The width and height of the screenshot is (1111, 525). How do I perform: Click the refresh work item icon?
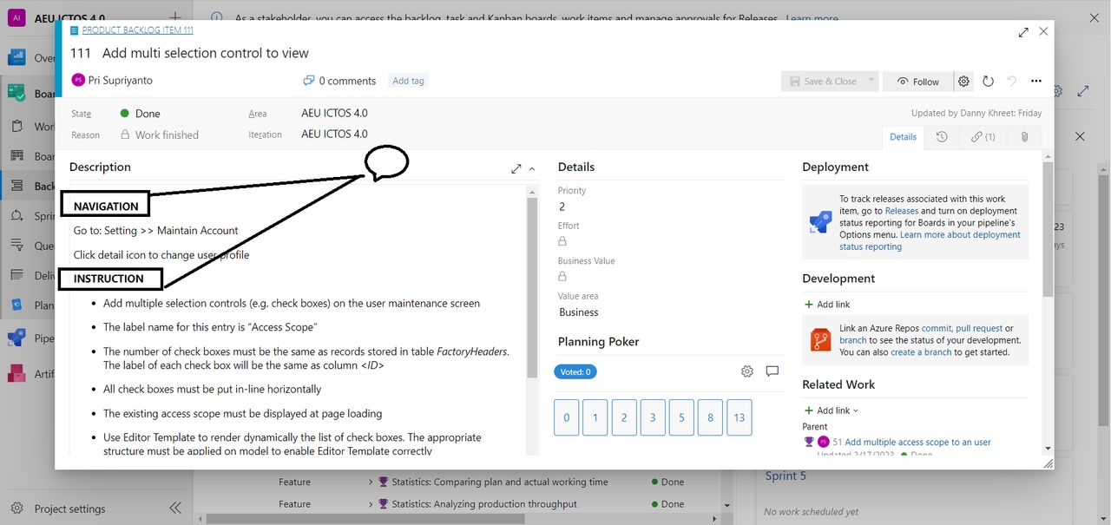click(x=988, y=82)
